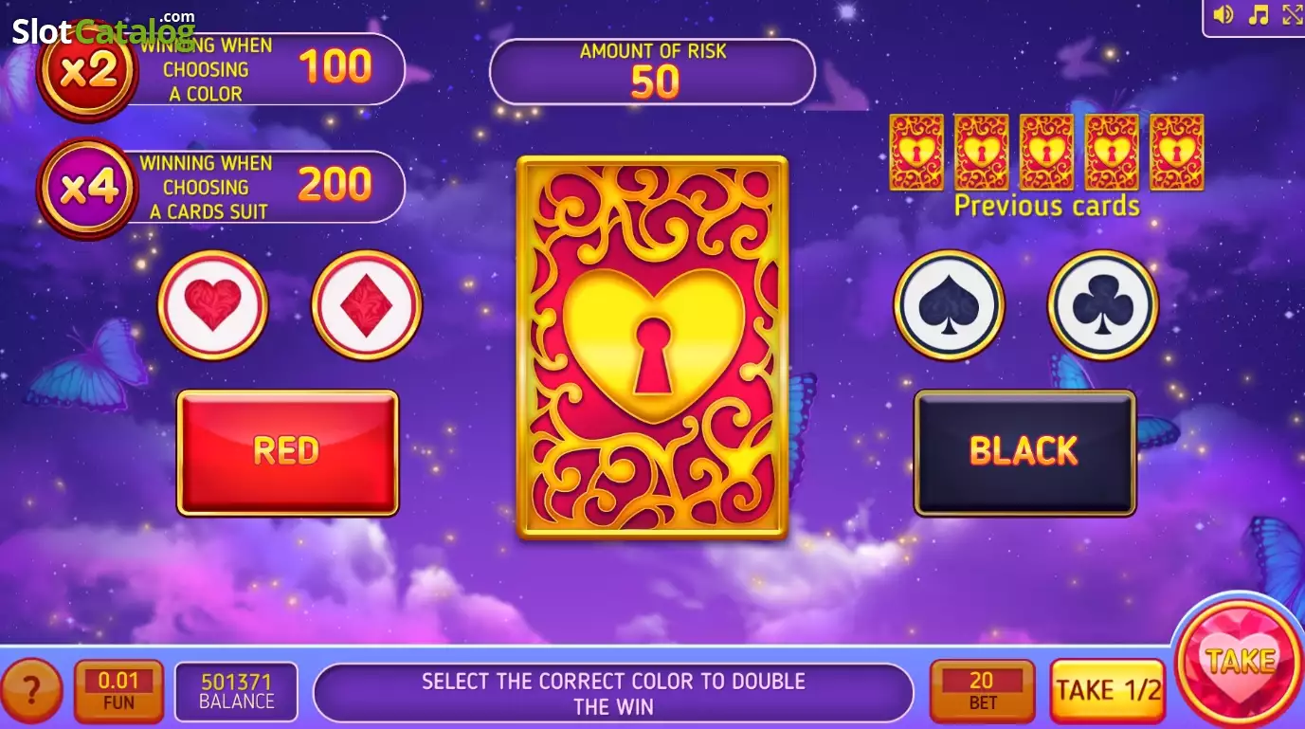Open the 0.01 FUN denomination selector
Viewport: 1305px width, 729px height.
[118, 691]
